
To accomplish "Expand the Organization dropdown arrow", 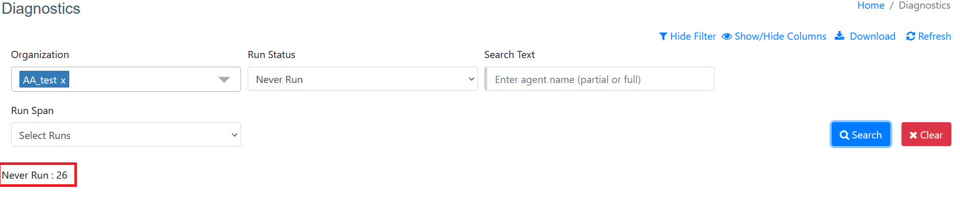I will click(224, 80).
